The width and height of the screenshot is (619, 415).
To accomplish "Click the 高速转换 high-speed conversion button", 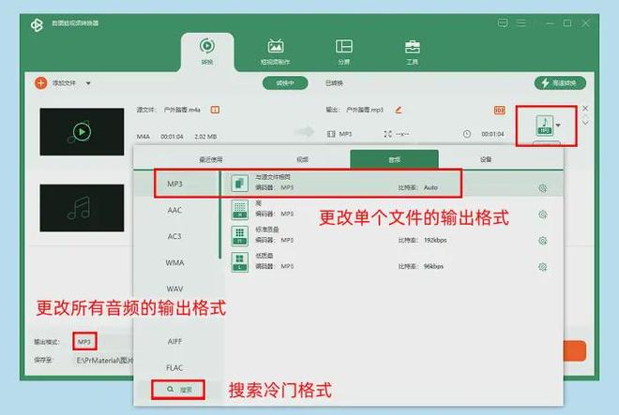I will click(x=560, y=82).
